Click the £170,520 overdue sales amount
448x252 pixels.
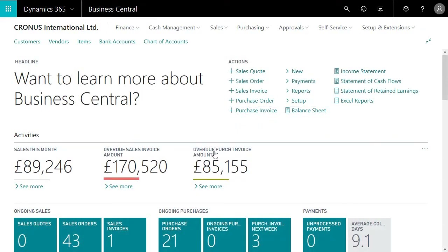135,167
